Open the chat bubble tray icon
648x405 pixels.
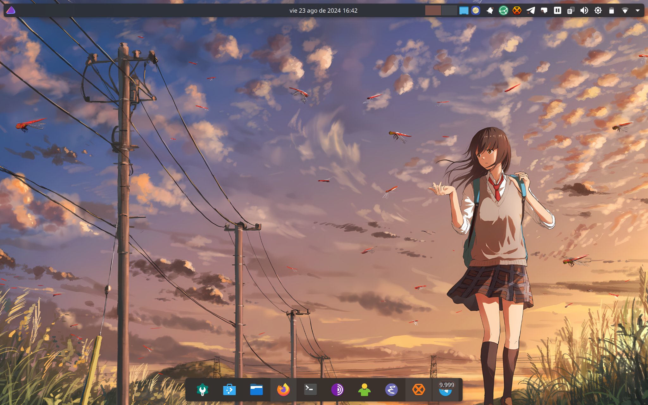544,10
